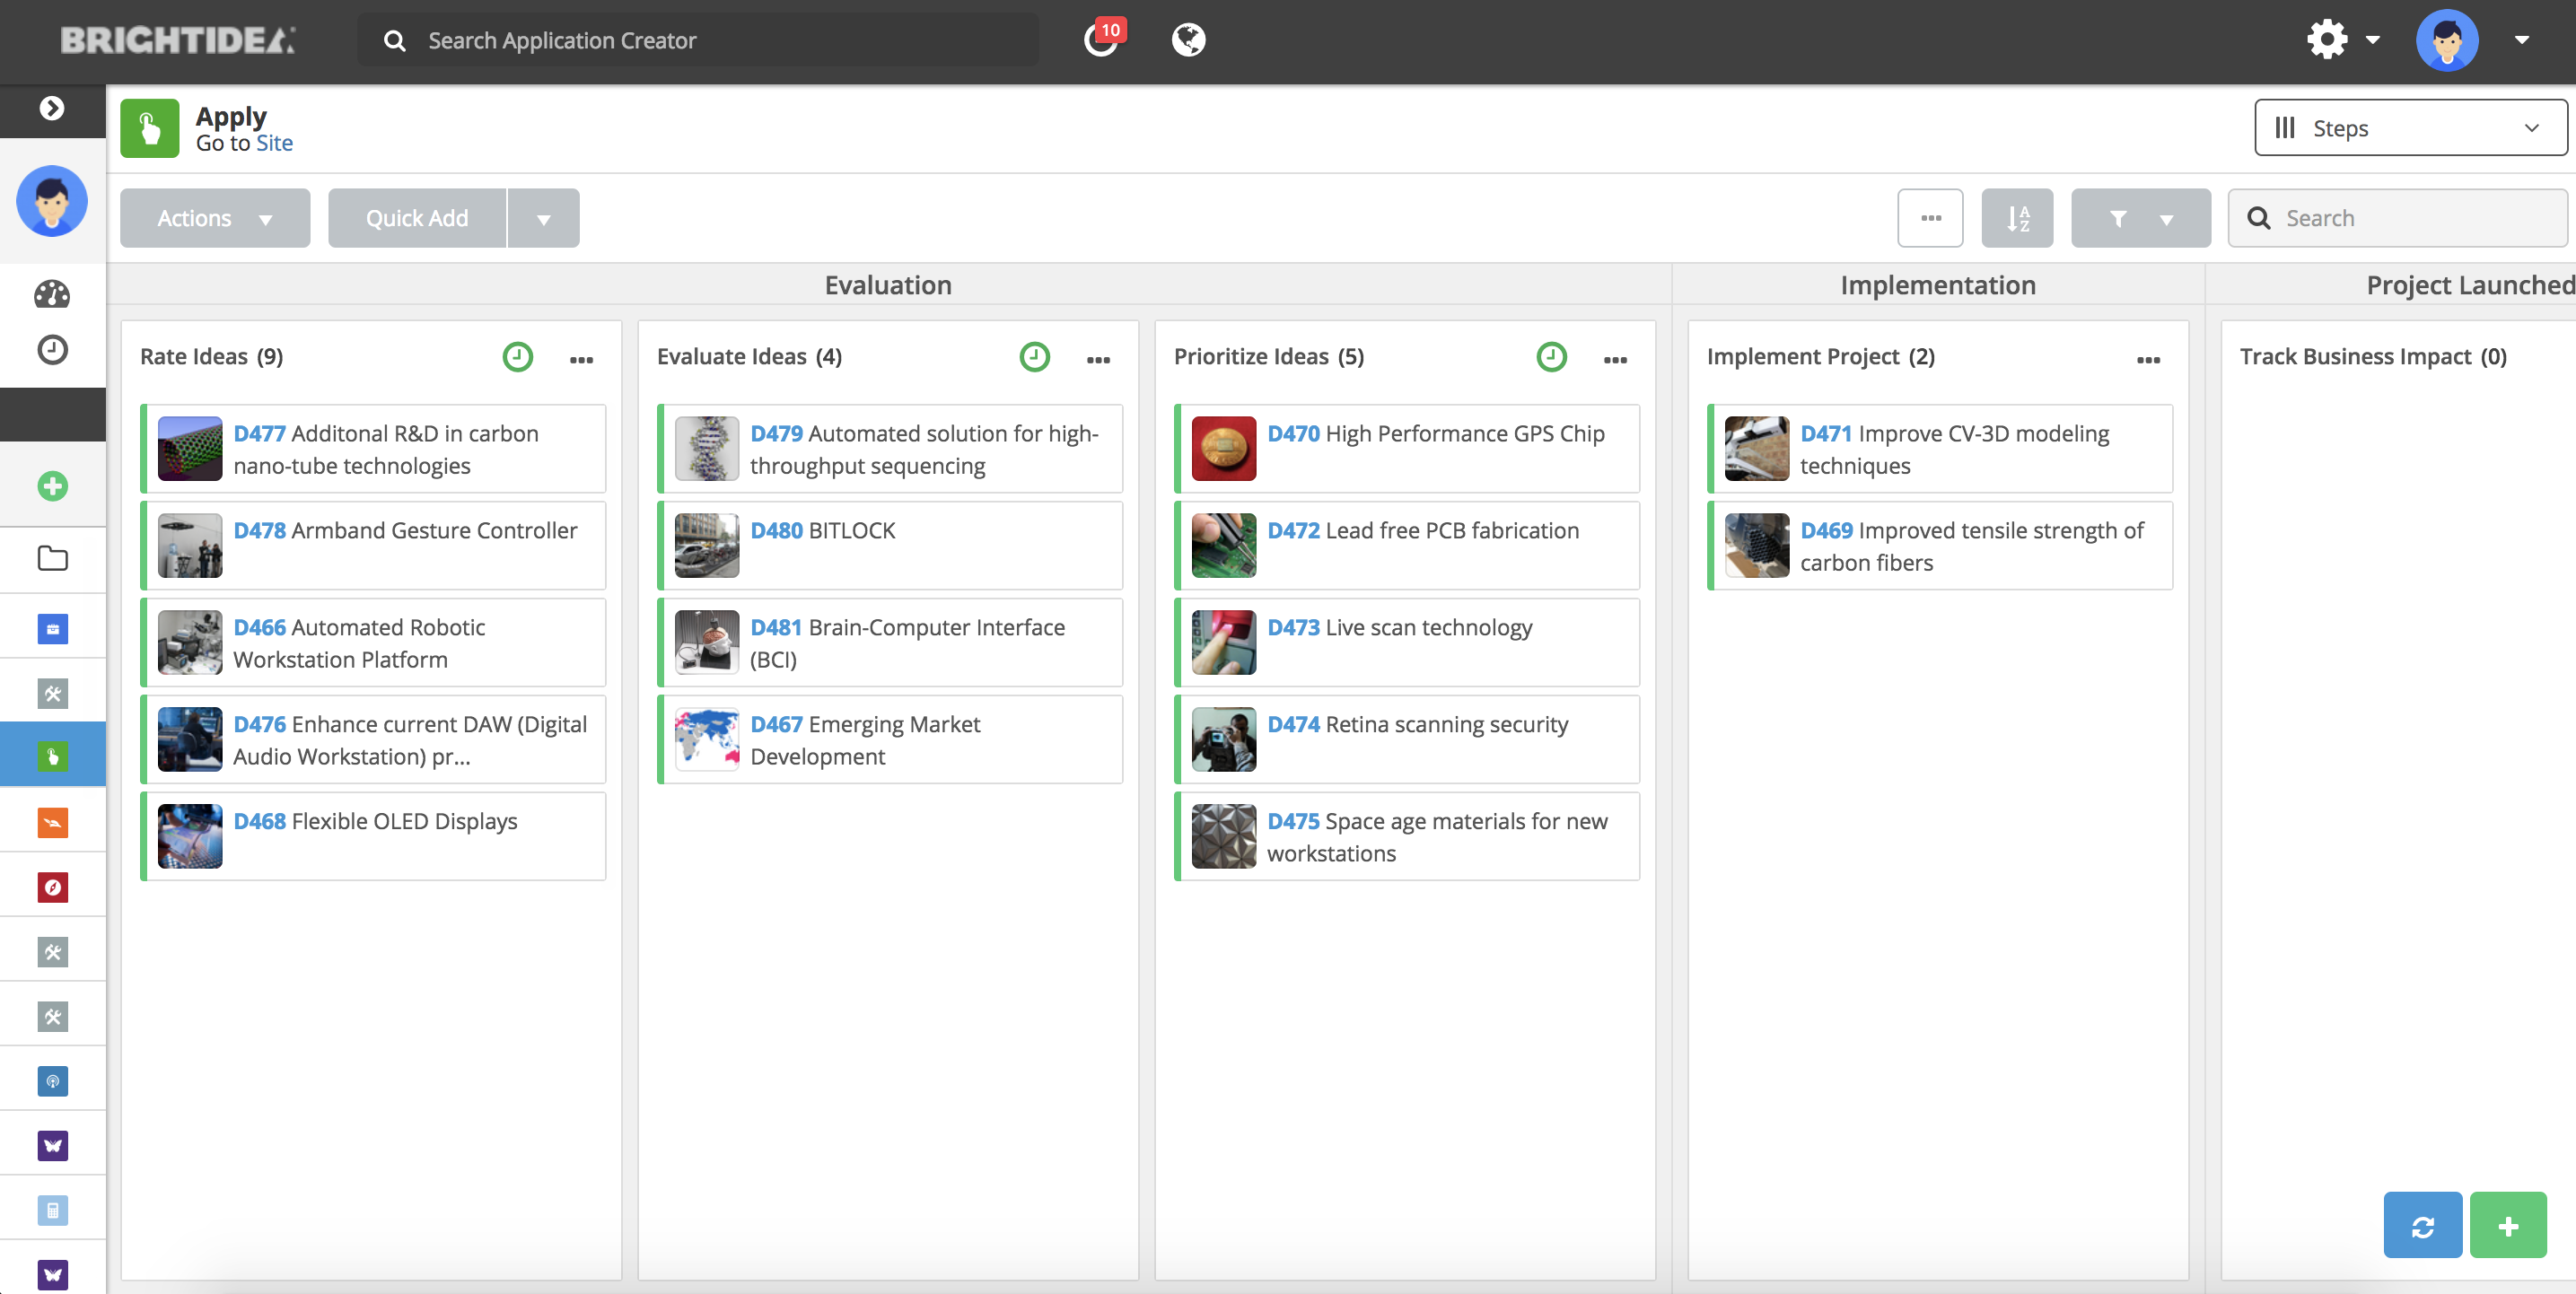Follow the Site link
The width and height of the screenshot is (2576, 1294).
click(274, 143)
